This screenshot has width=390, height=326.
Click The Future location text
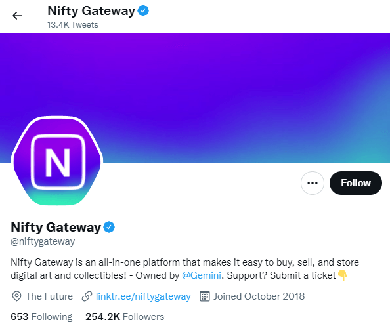[x=49, y=296]
